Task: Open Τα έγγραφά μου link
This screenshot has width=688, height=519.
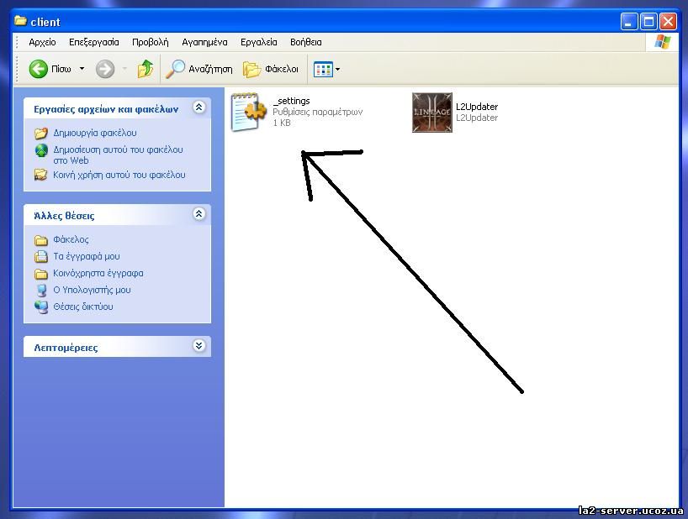Action: click(x=87, y=256)
